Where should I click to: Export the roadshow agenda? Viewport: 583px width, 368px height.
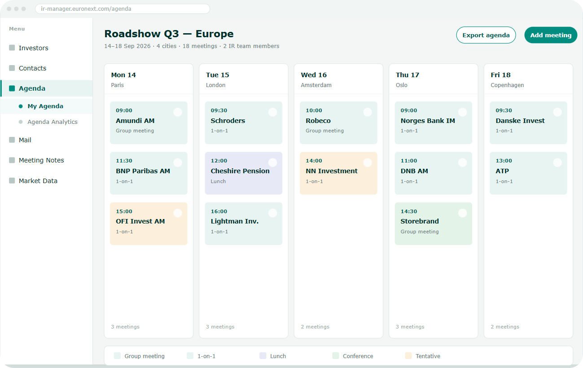[x=486, y=35]
